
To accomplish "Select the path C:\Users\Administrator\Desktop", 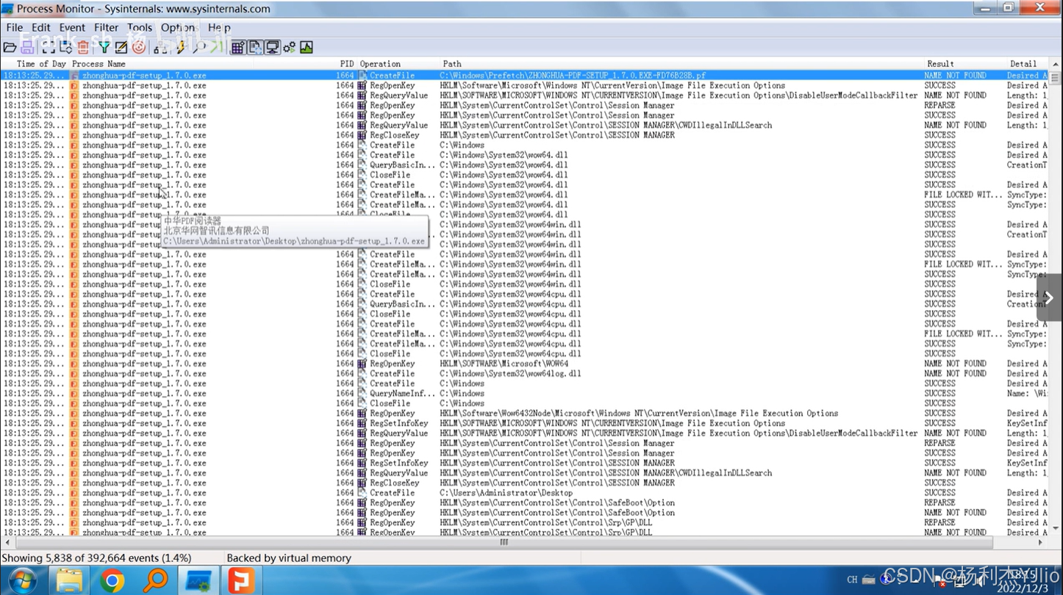I will tap(506, 493).
